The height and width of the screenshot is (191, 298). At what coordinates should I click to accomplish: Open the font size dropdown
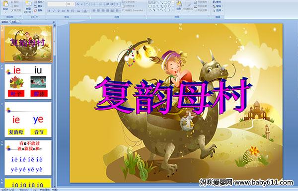74,4
